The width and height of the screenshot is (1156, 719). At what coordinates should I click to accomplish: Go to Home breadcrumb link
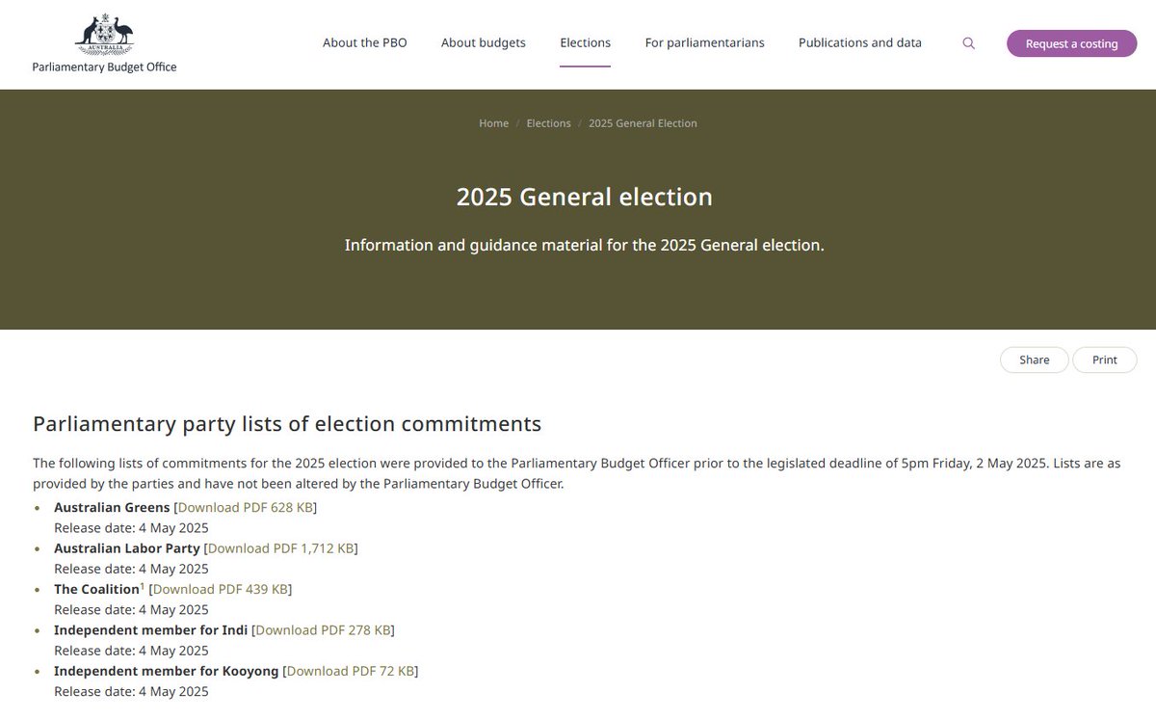click(x=494, y=123)
